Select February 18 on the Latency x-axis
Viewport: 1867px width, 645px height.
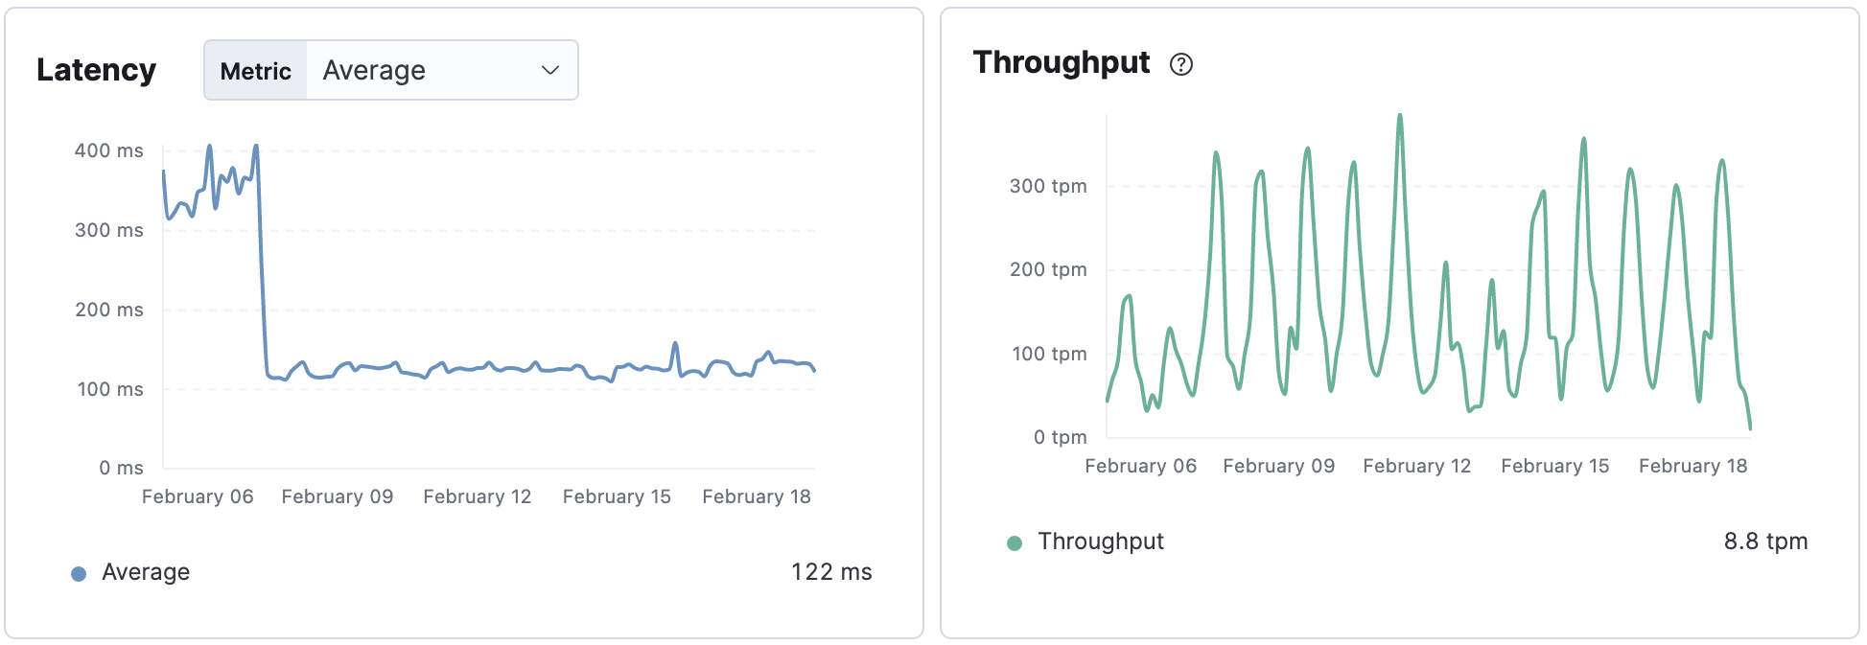[757, 496]
